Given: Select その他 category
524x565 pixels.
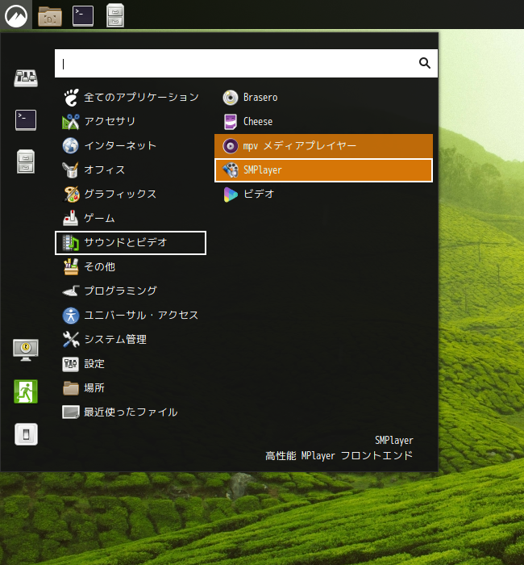Looking at the screenshot, I should click(131, 266).
